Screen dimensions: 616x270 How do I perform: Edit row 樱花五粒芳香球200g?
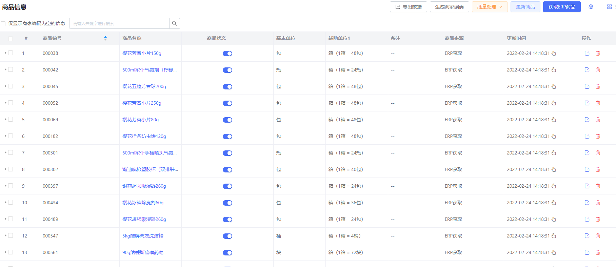pyautogui.click(x=587, y=86)
